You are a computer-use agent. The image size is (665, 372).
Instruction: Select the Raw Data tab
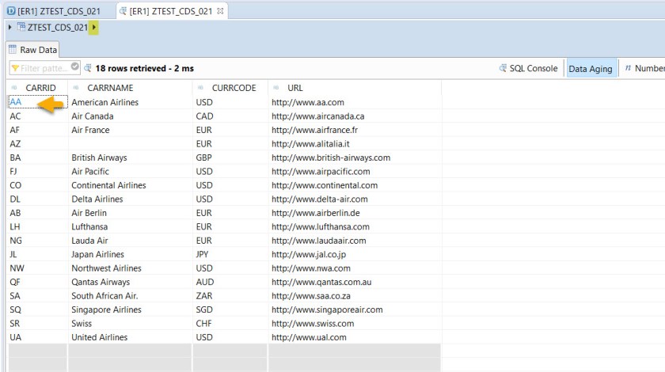(x=32, y=50)
